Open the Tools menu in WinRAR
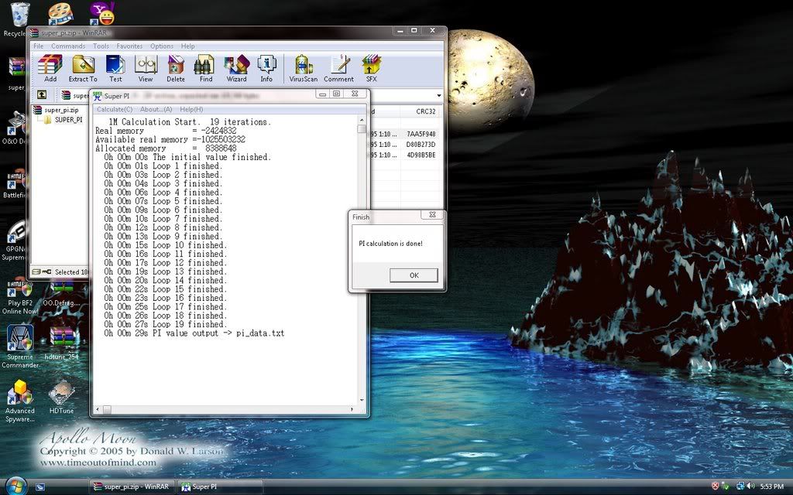Viewport: 793px width, 495px height. (x=101, y=46)
